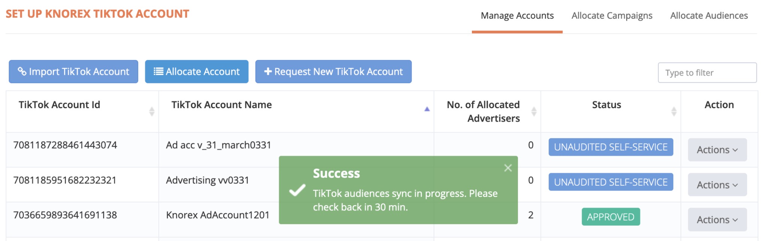
Task: Dismiss the Success notification with the X
Action: pos(508,168)
